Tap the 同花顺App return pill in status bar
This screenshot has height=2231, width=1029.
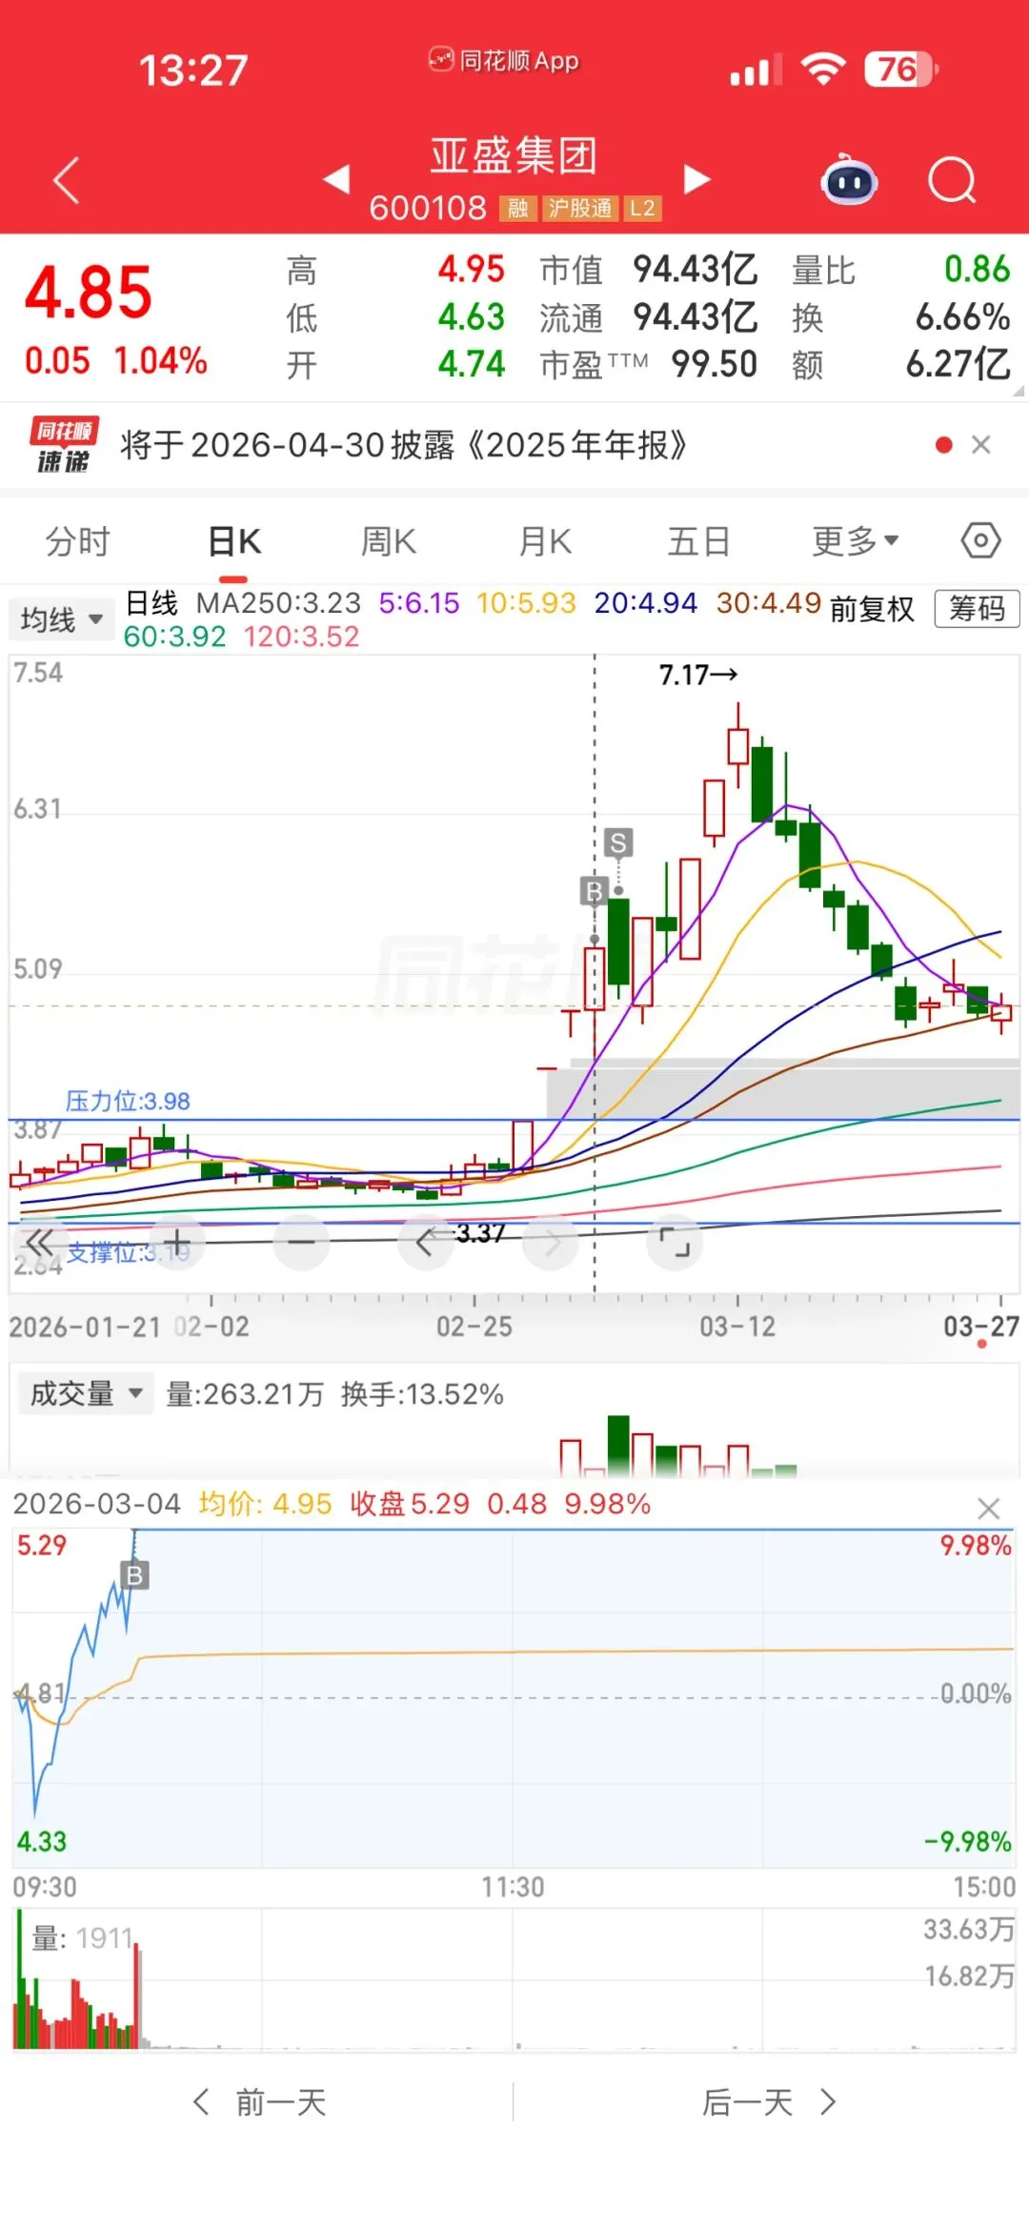point(503,61)
